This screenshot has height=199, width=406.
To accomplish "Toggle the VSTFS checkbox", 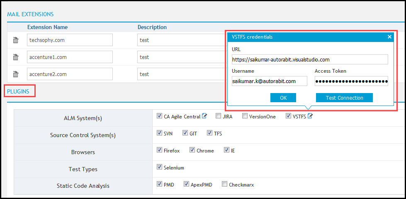I will (288, 116).
